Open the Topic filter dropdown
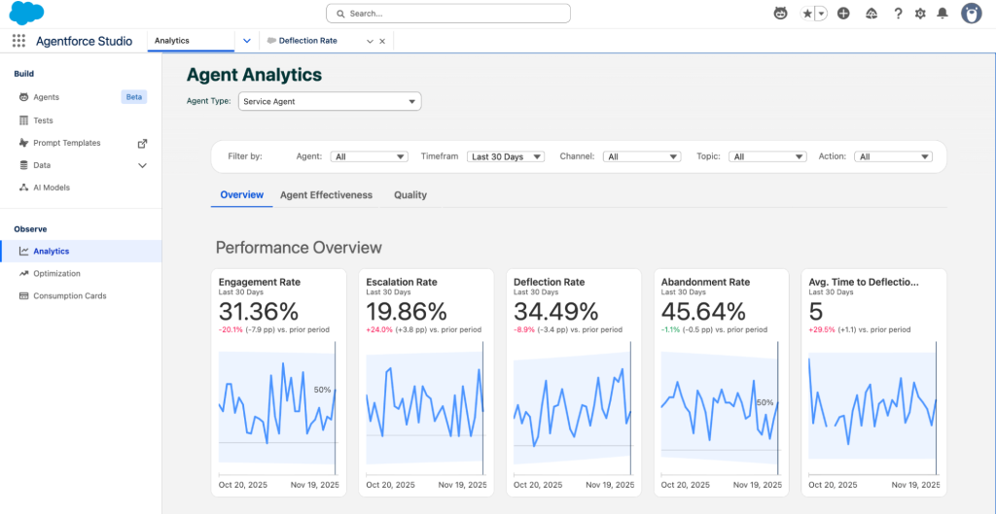996x514 pixels. point(768,156)
